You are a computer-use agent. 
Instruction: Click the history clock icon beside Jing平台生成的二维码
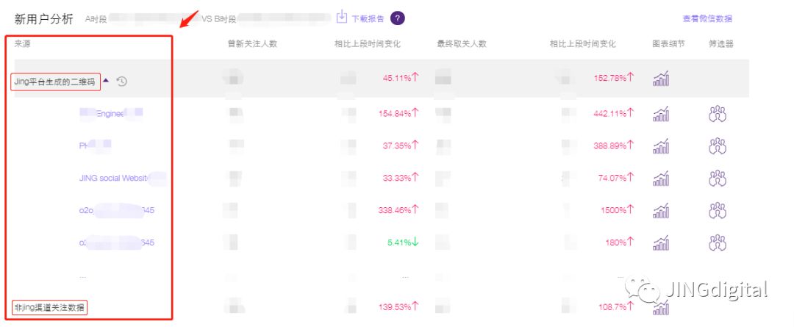coord(122,82)
